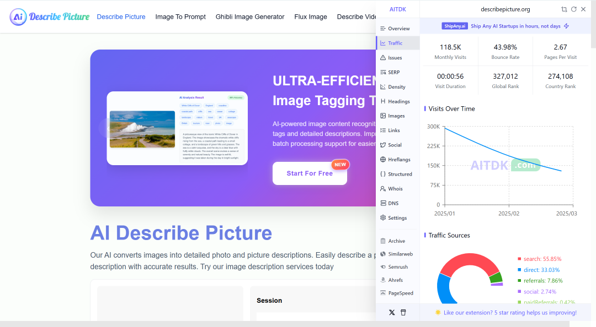Viewport: 596px width, 327px height.
Task: Click the ShipAny.ai badge
Action: [x=455, y=26]
